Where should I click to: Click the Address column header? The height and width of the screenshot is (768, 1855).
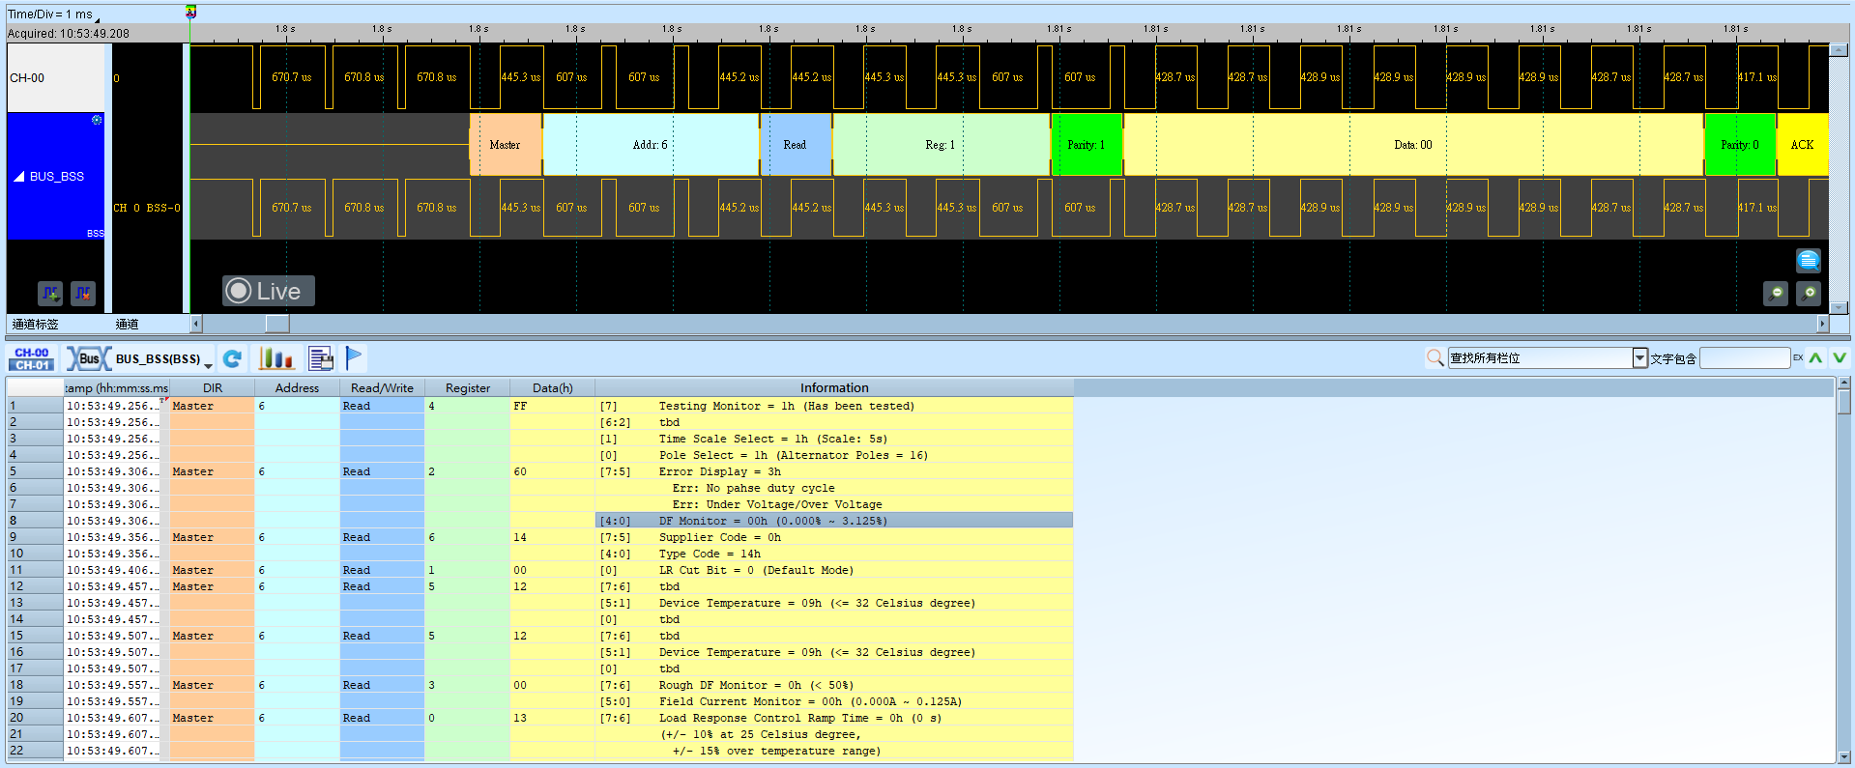tap(297, 388)
